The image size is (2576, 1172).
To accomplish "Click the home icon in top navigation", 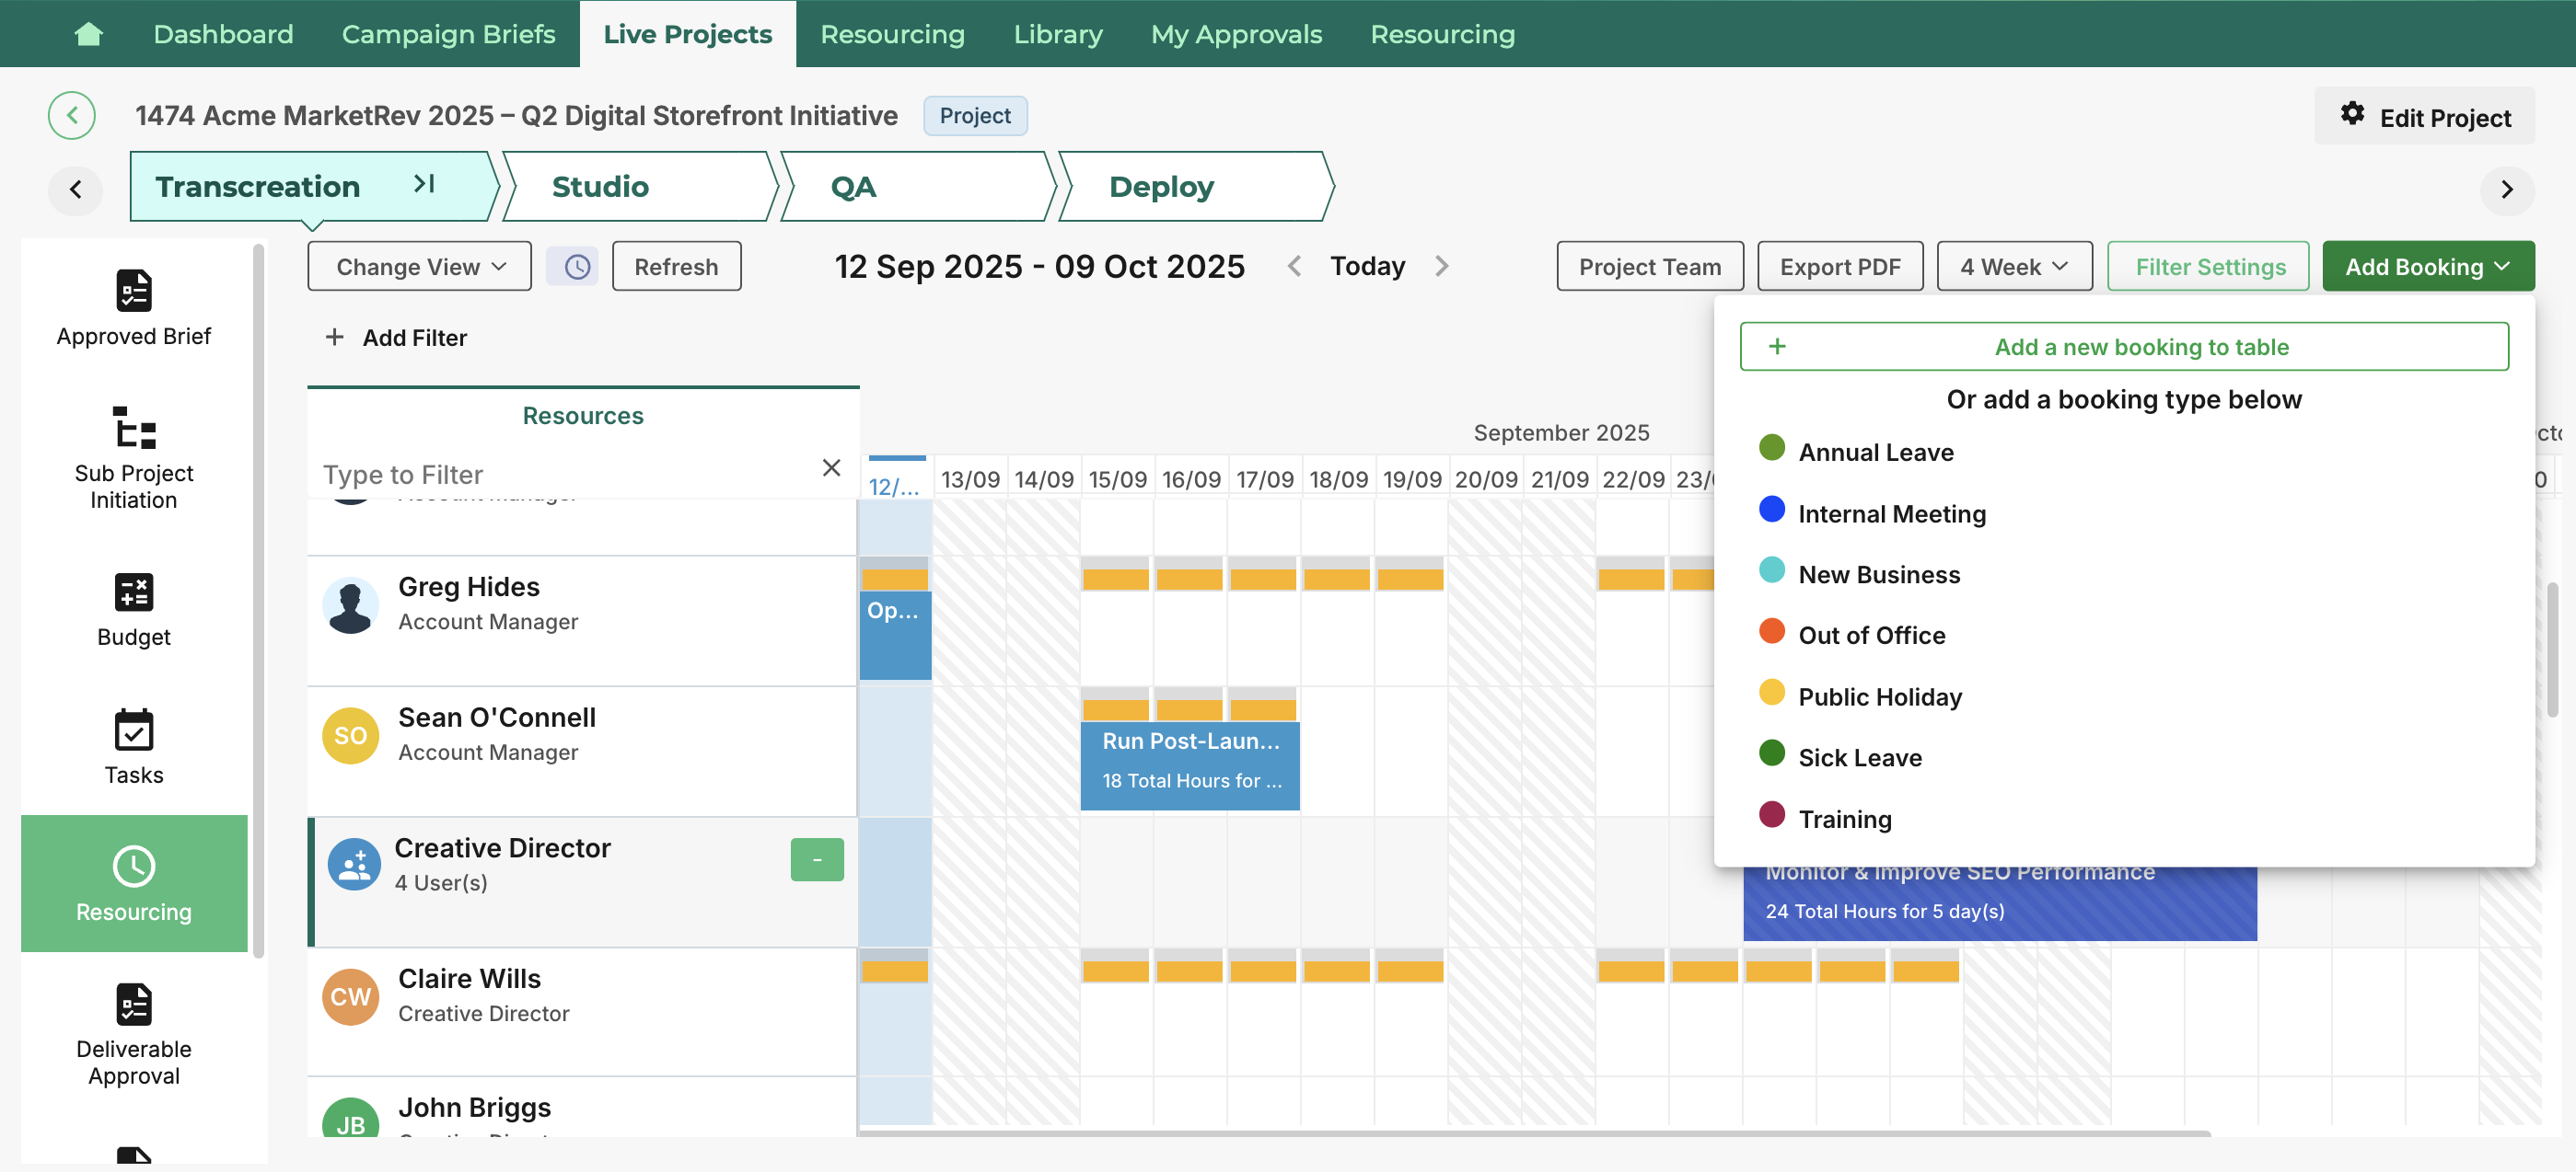I will 88,34.
